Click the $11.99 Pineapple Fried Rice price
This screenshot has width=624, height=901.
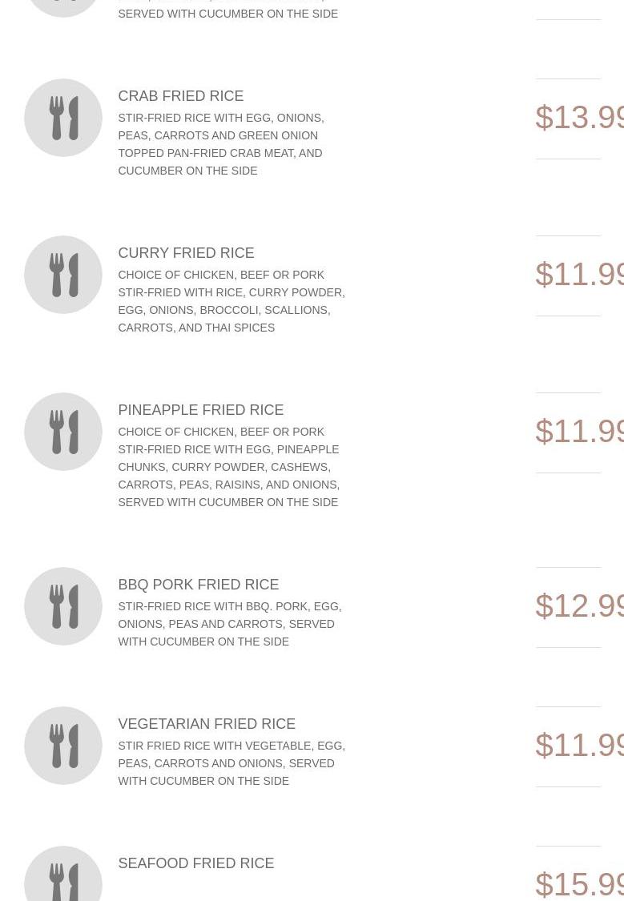click(x=579, y=432)
